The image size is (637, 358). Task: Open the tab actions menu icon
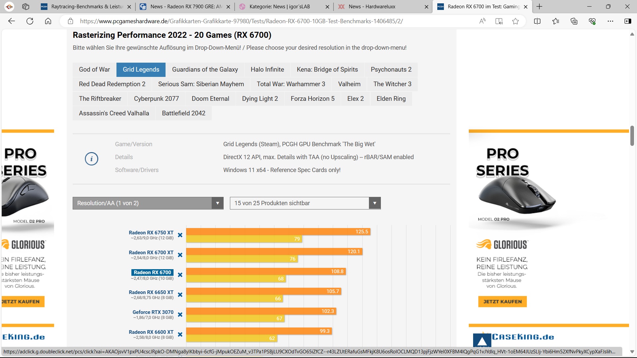[x=26, y=6]
